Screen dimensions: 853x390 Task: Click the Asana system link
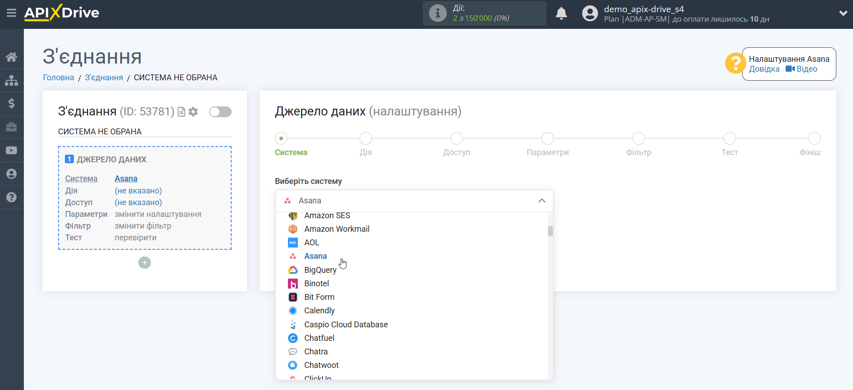click(126, 179)
